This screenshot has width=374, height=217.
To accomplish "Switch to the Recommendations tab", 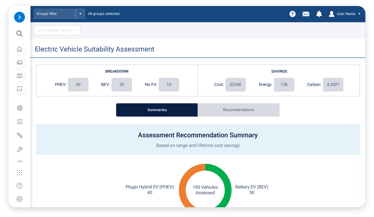I will point(238,110).
